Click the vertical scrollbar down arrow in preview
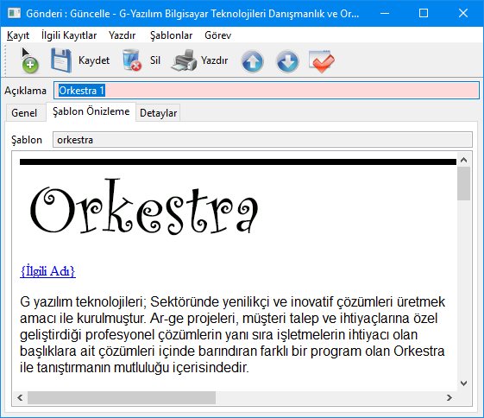 pos(463,383)
